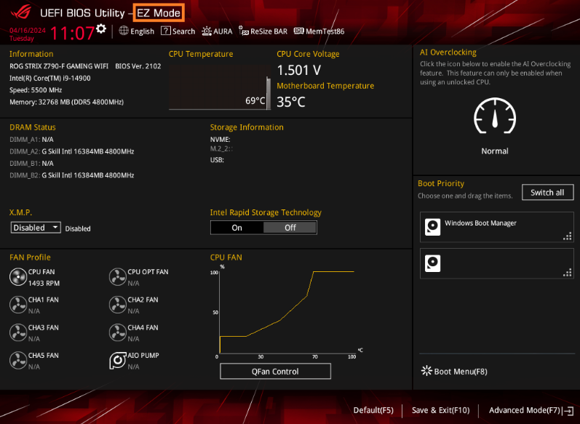Click the ReSize BAR icon
Image resolution: width=580 pixels, height=424 pixels.
click(243, 31)
